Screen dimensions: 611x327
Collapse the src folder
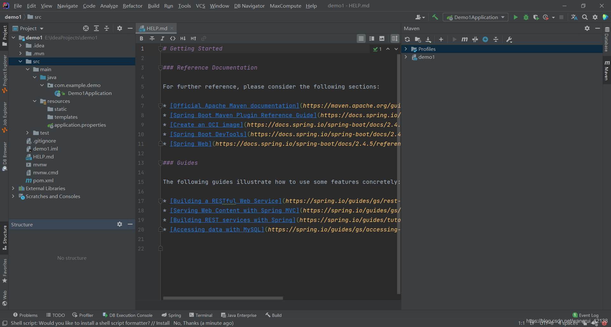[20, 61]
